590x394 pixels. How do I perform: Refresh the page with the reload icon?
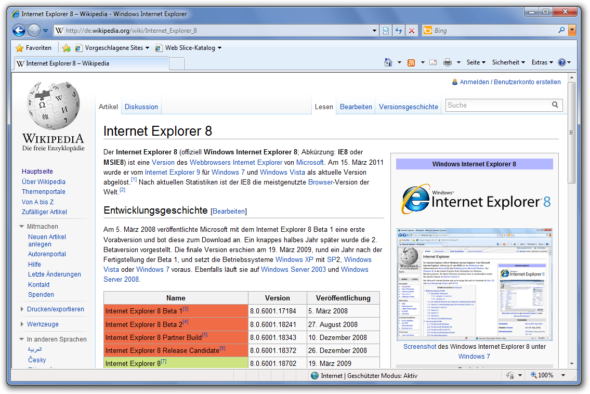coord(399,31)
